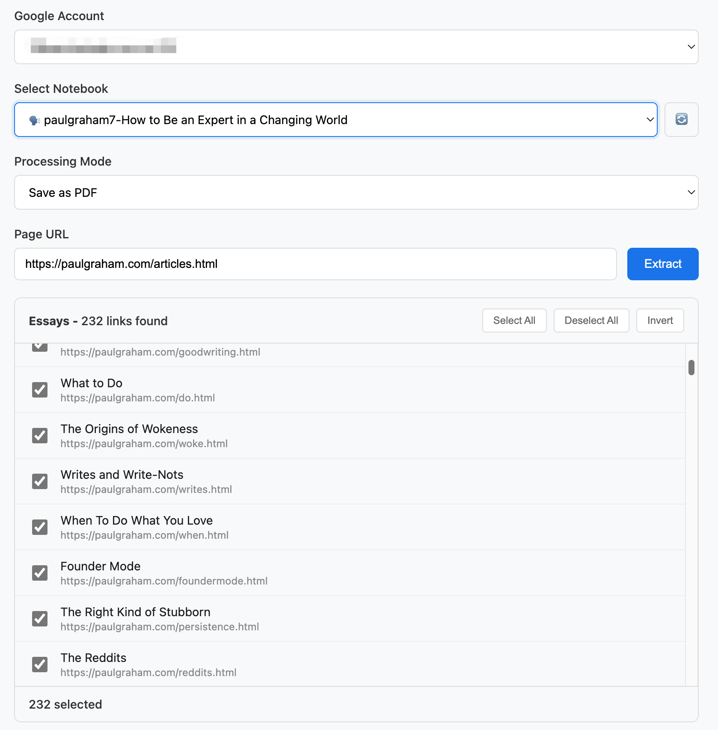Click When To Do What You Love title

click(x=137, y=520)
